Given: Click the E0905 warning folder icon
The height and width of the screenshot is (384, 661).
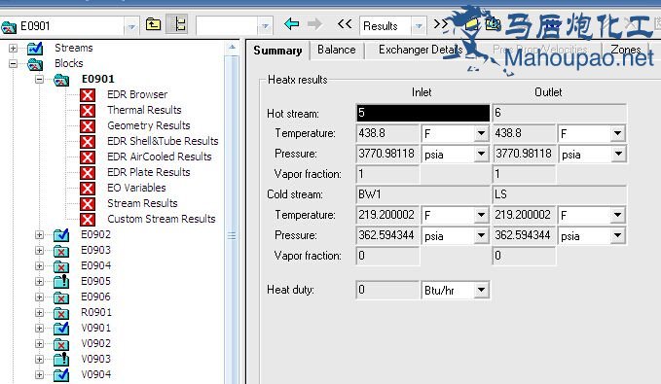Looking at the screenshot, I should pyautogui.click(x=61, y=281).
